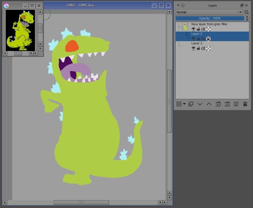Click small window scroll left arrow
This screenshot has width=253, height=208.
coord(5,53)
